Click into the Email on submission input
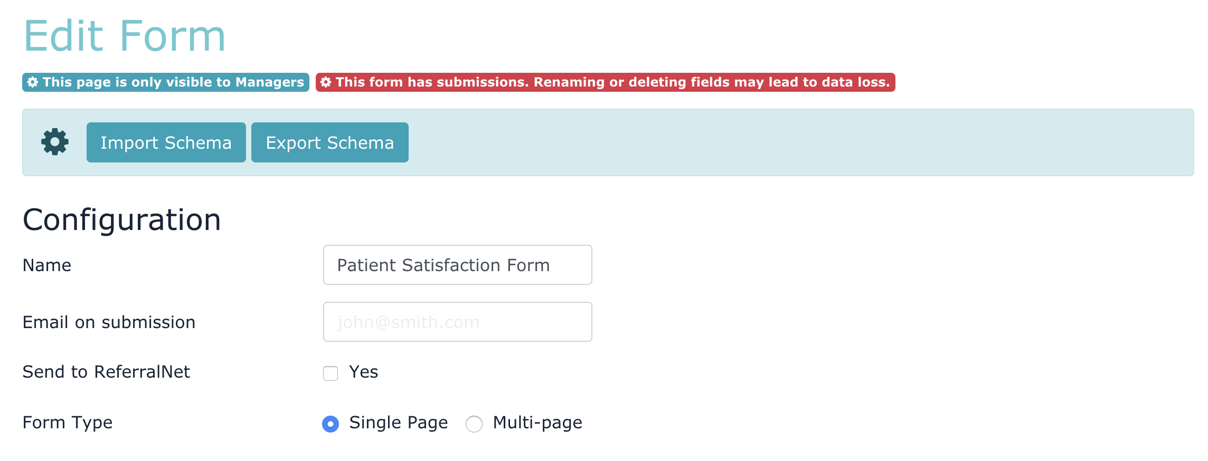This screenshot has width=1208, height=461. 457,322
